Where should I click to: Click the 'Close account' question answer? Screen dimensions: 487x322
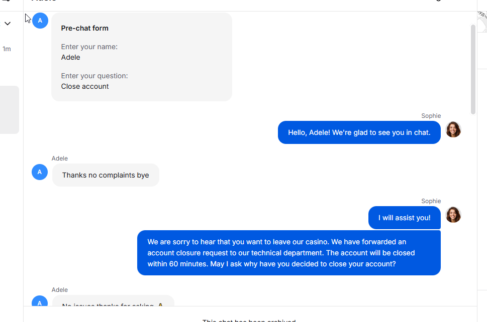pos(85,86)
